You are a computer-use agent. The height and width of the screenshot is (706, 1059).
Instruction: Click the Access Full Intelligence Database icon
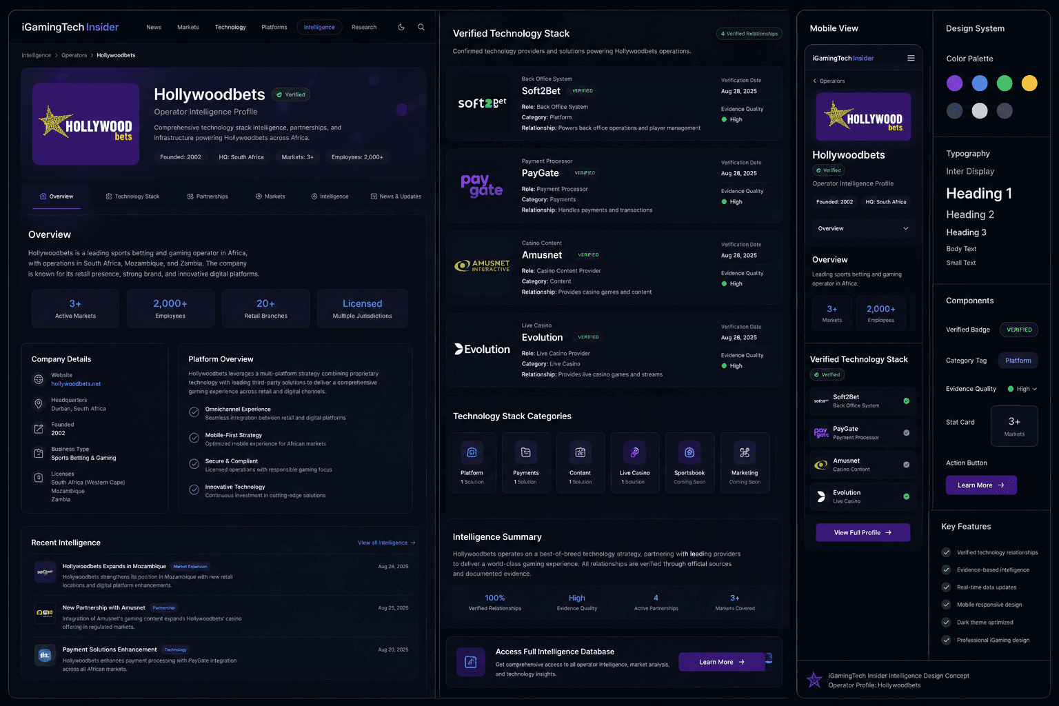click(x=471, y=663)
